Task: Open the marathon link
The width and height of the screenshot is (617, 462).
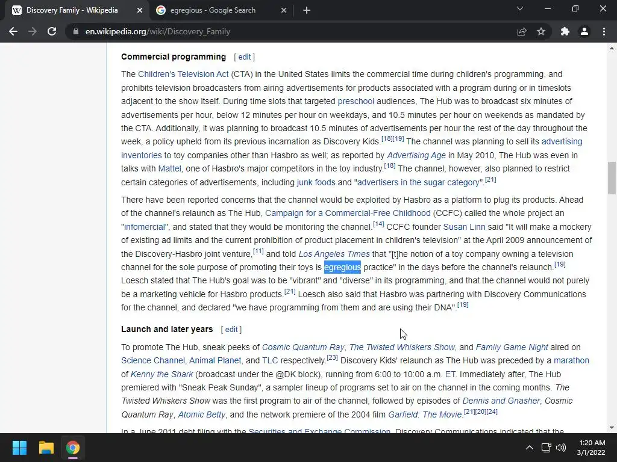Action: coord(571,361)
